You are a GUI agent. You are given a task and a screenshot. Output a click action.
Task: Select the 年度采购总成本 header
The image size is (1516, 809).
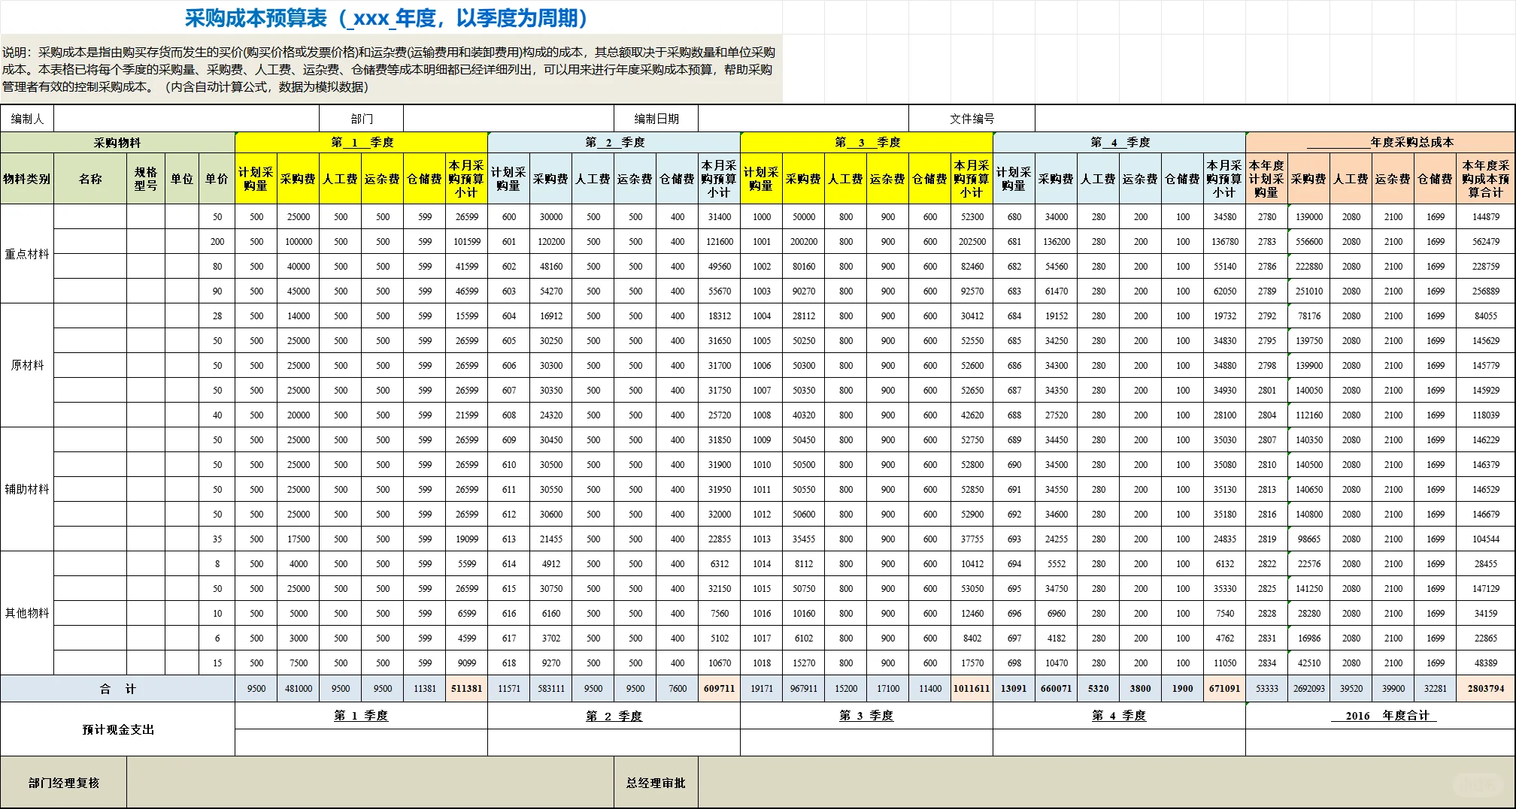tap(1381, 143)
